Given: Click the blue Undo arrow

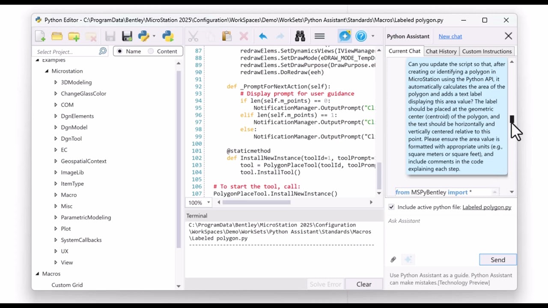Looking at the screenshot, I should [x=263, y=36].
